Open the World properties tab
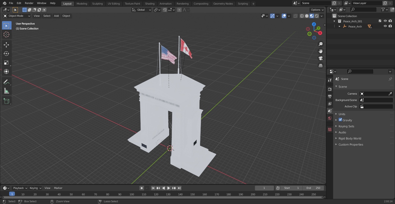Image resolution: width=395 pixels, height=204 pixels. click(x=330, y=118)
